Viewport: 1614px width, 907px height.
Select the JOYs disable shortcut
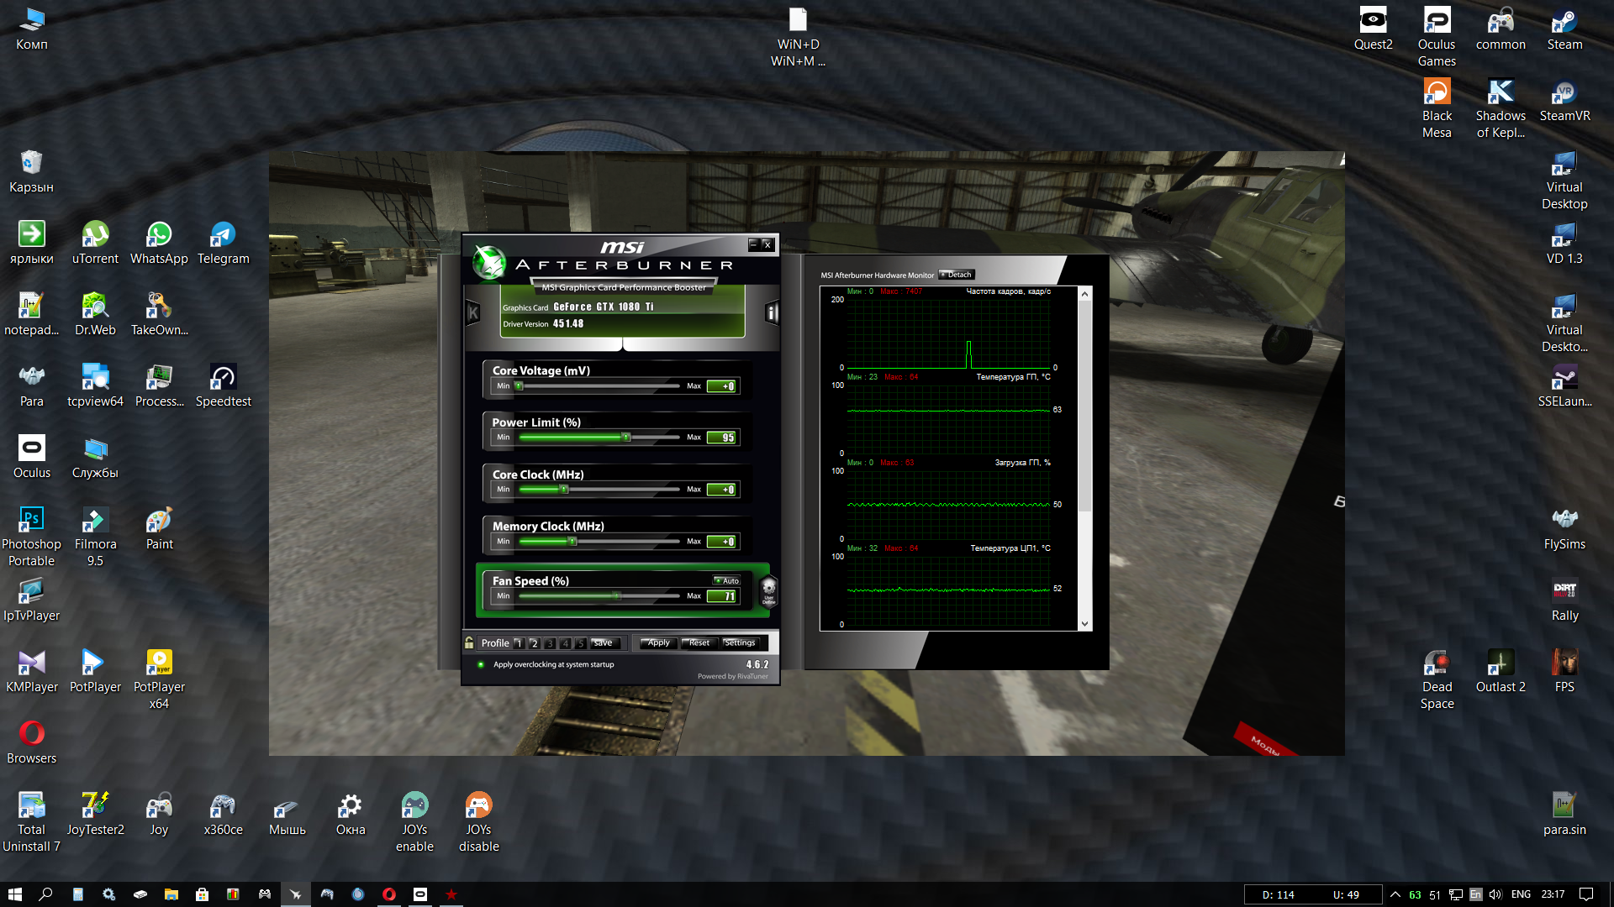coord(478,822)
